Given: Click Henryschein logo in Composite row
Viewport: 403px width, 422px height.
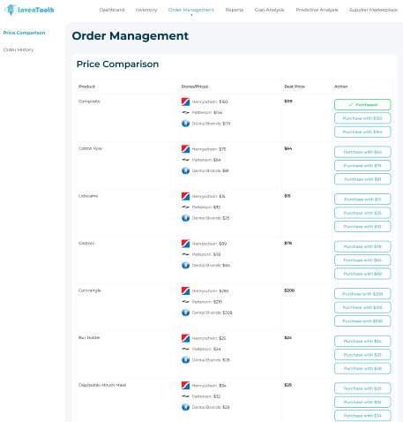Looking at the screenshot, I should coord(185,102).
